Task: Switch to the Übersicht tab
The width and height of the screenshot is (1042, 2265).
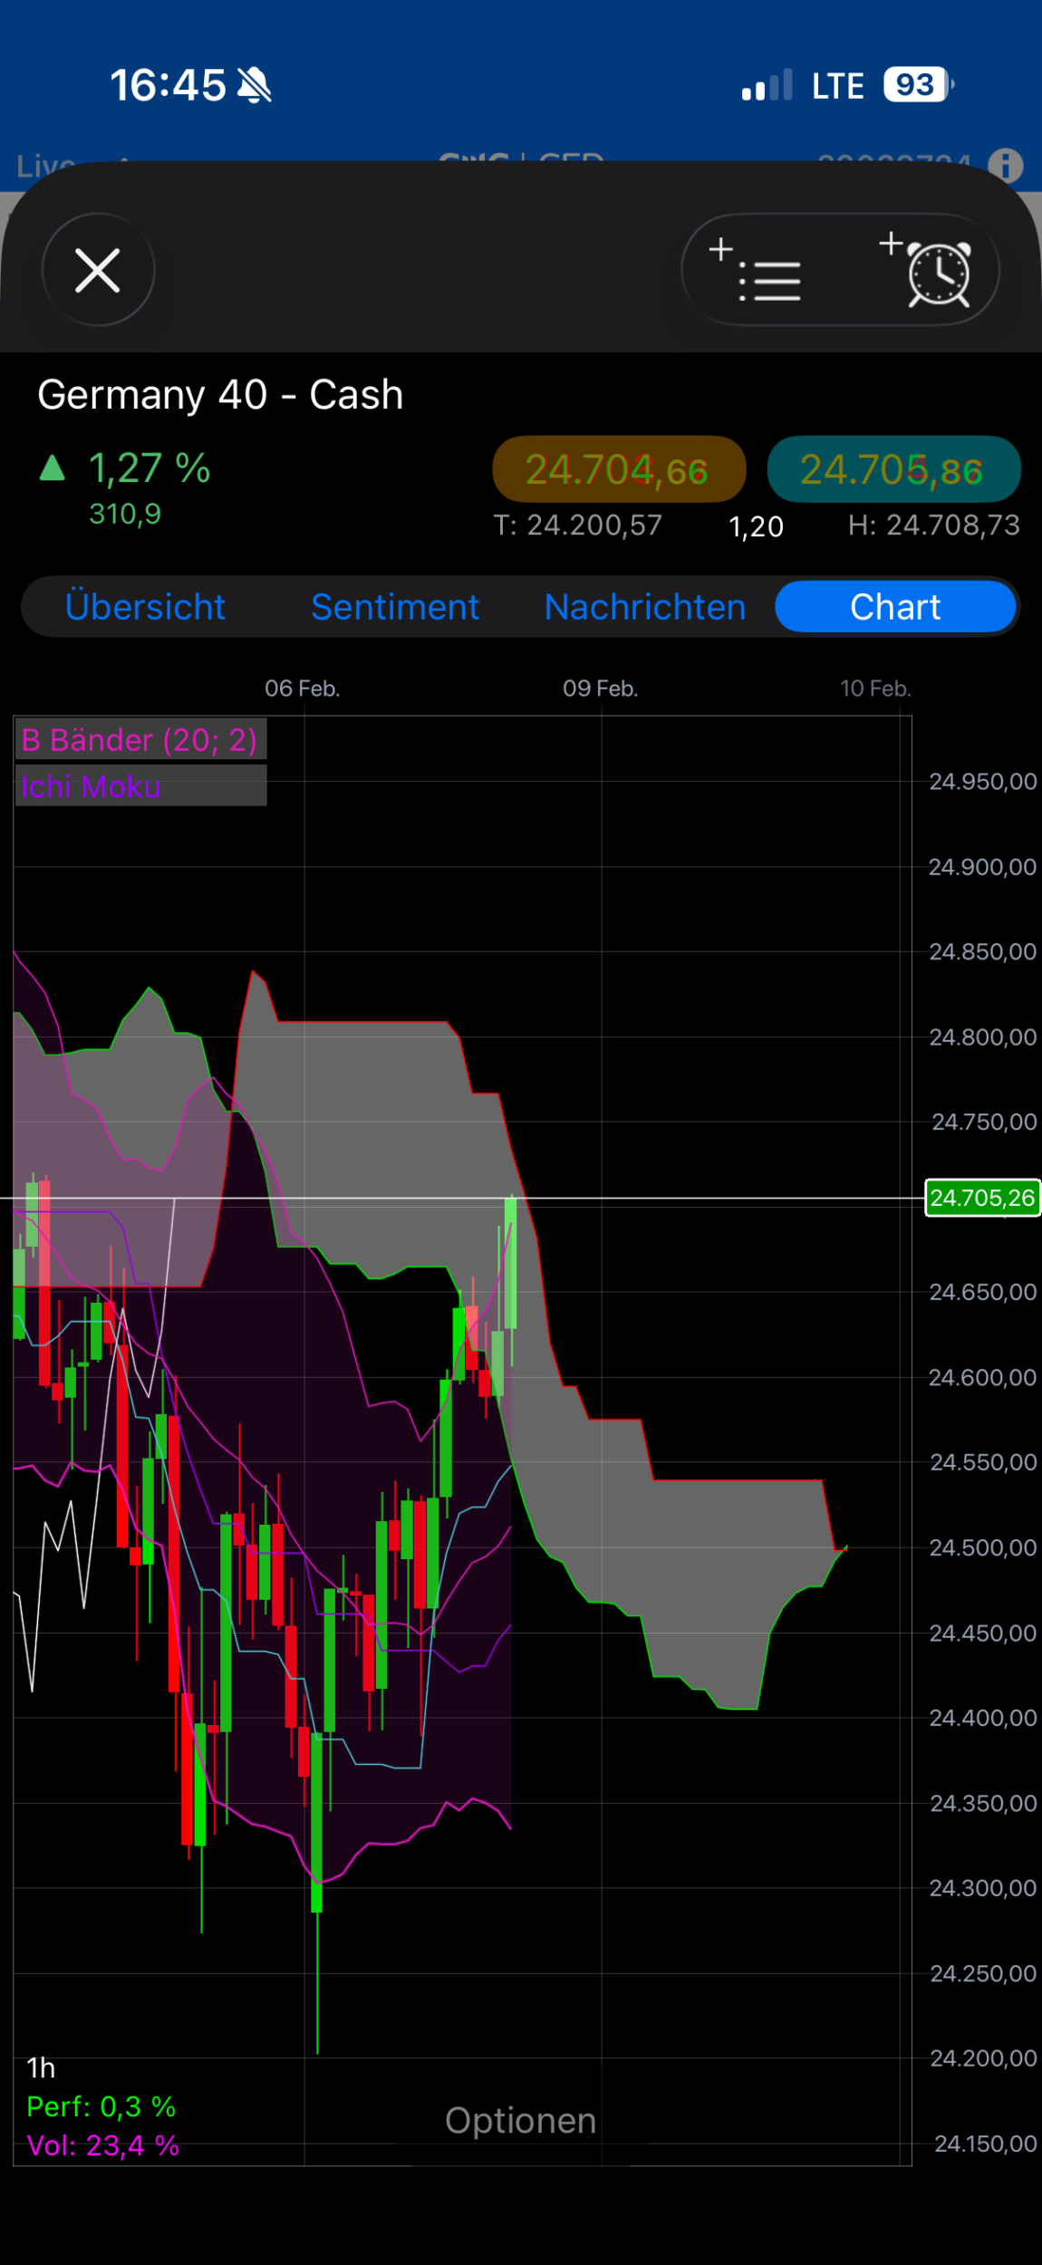Action: click(x=145, y=607)
